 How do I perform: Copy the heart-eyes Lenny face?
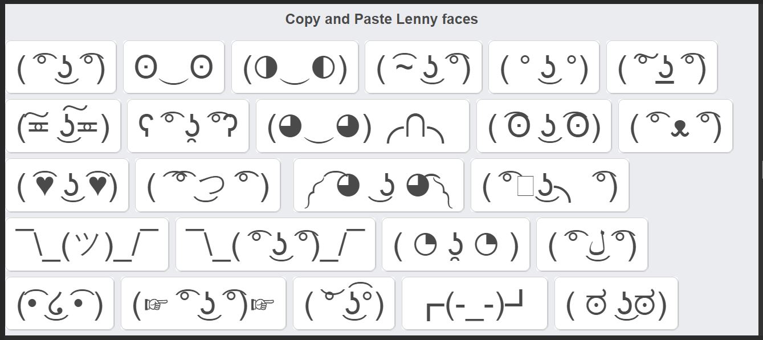click(x=67, y=185)
